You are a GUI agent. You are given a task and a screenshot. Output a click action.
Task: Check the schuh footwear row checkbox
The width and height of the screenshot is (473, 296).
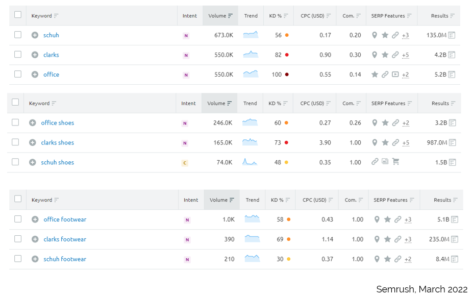tap(18, 259)
